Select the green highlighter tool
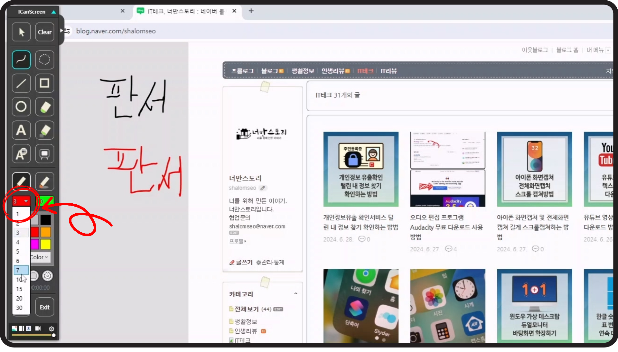 44,107
